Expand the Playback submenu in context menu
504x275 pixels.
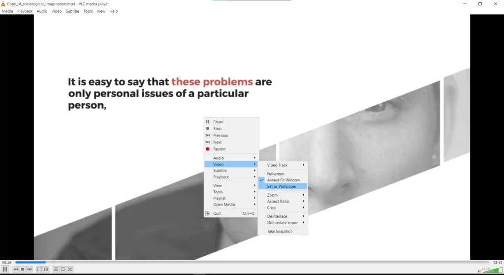point(231,177)
